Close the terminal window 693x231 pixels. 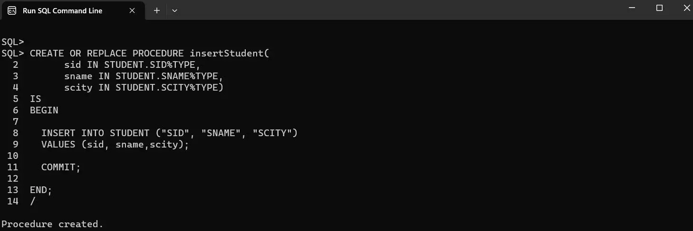[x=685, y=8]
